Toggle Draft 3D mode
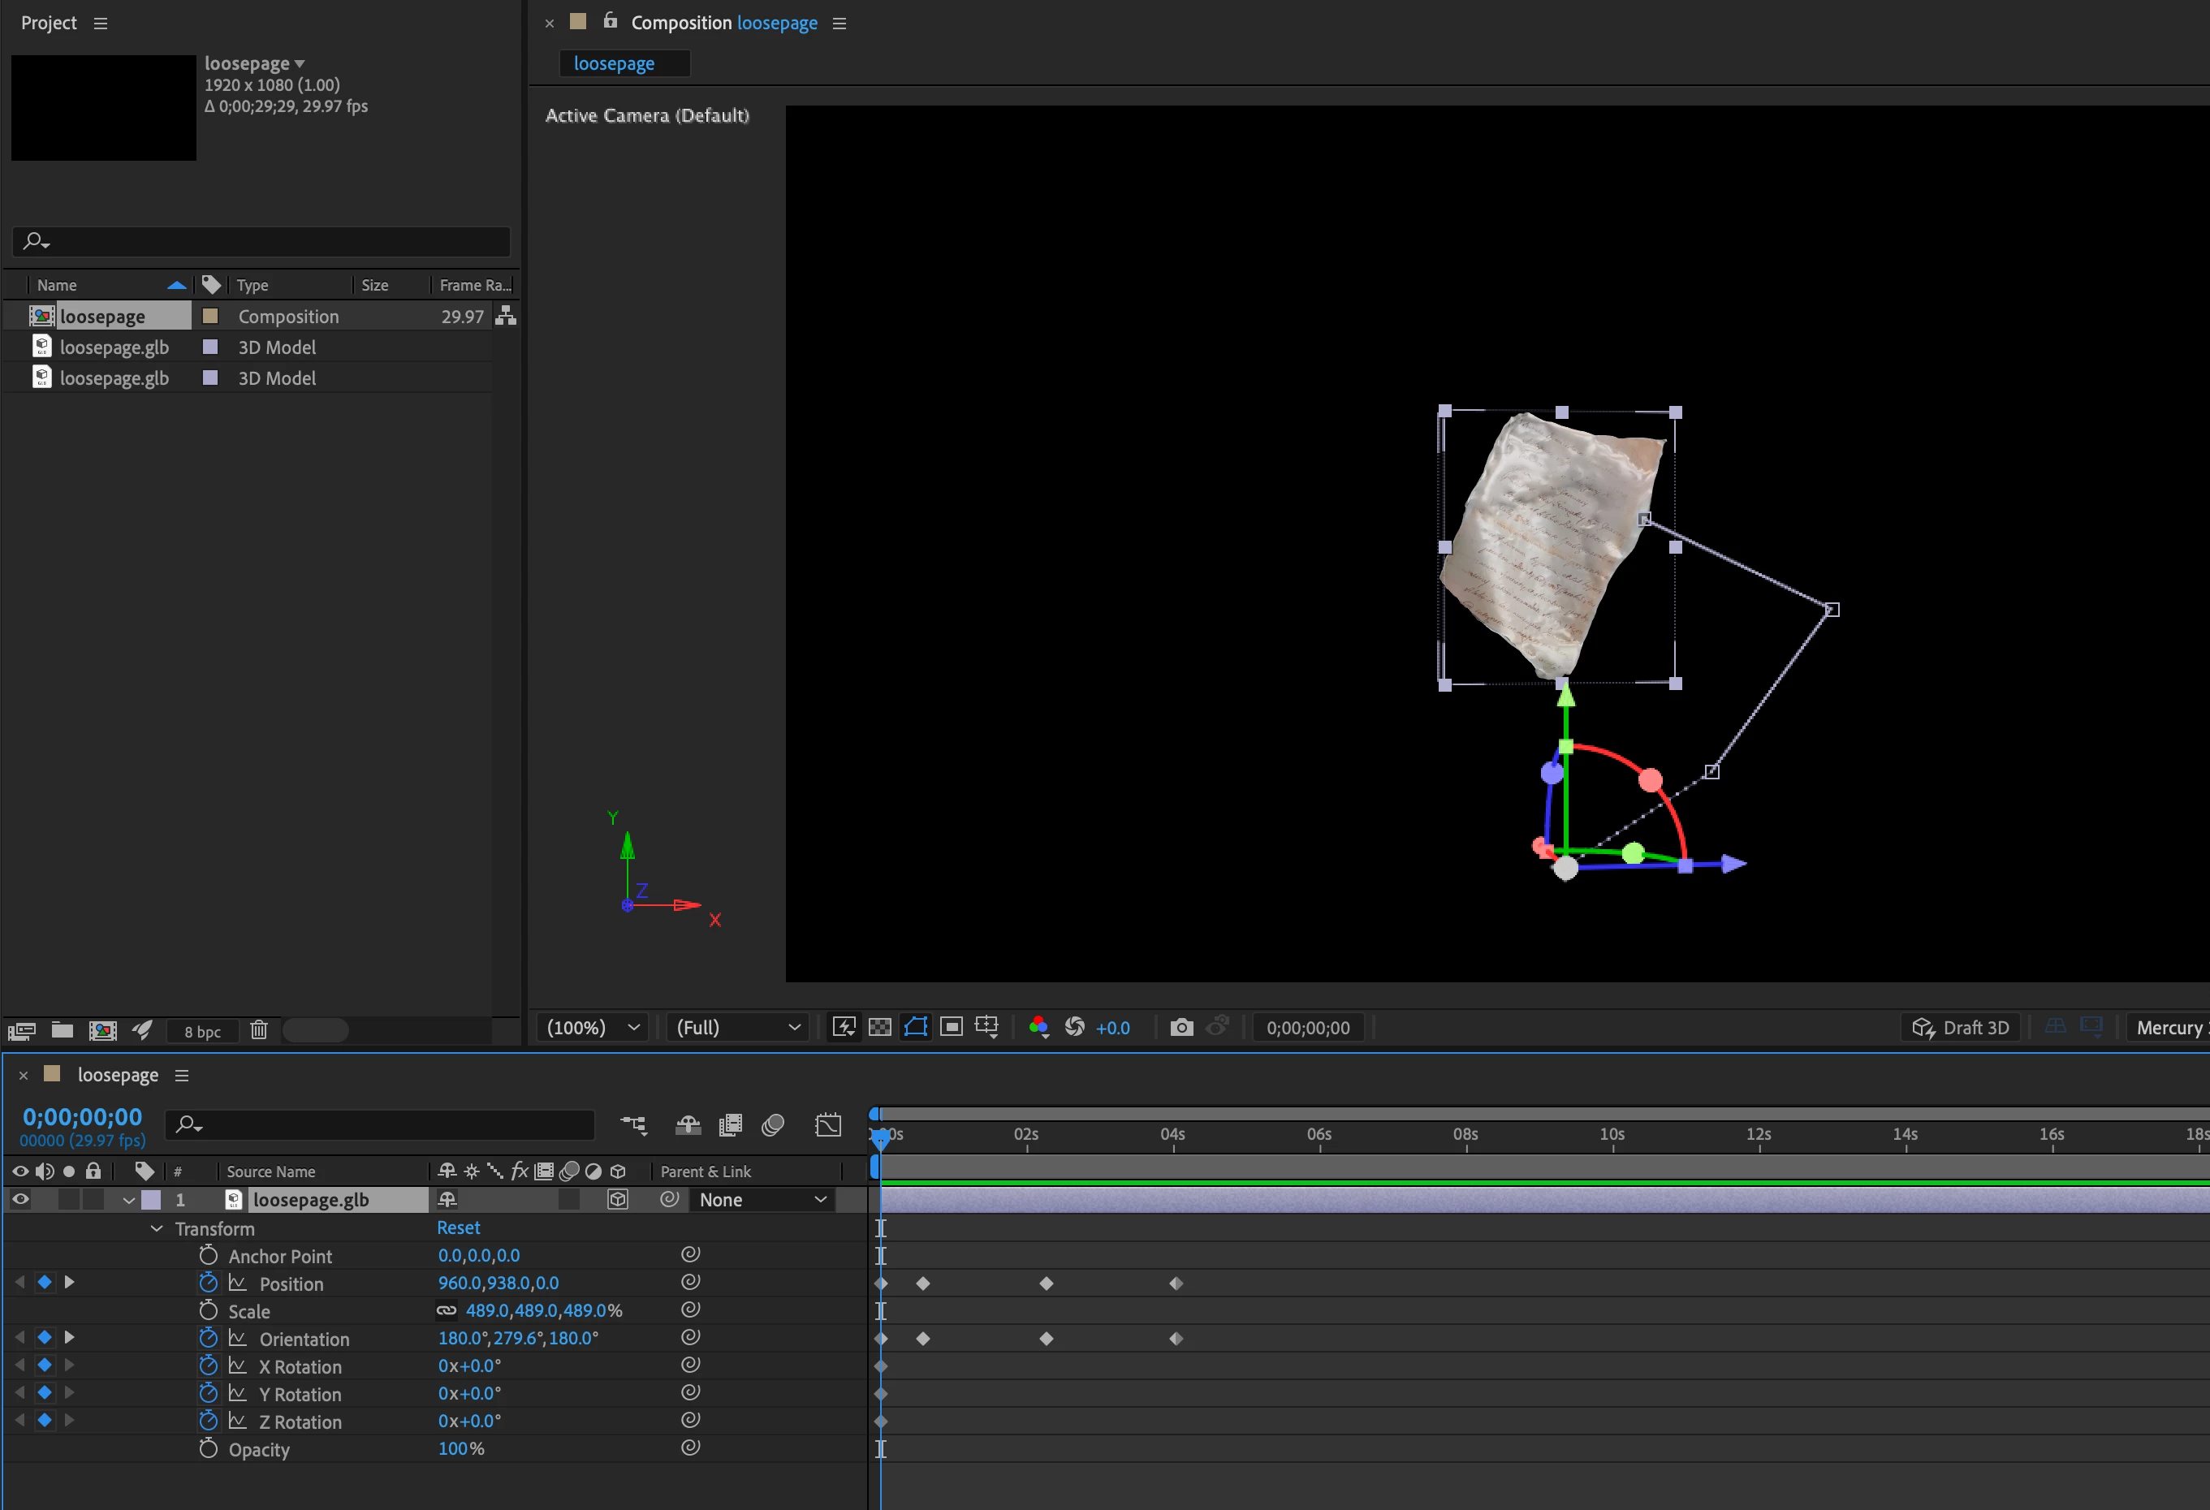 point(1961,1027)
